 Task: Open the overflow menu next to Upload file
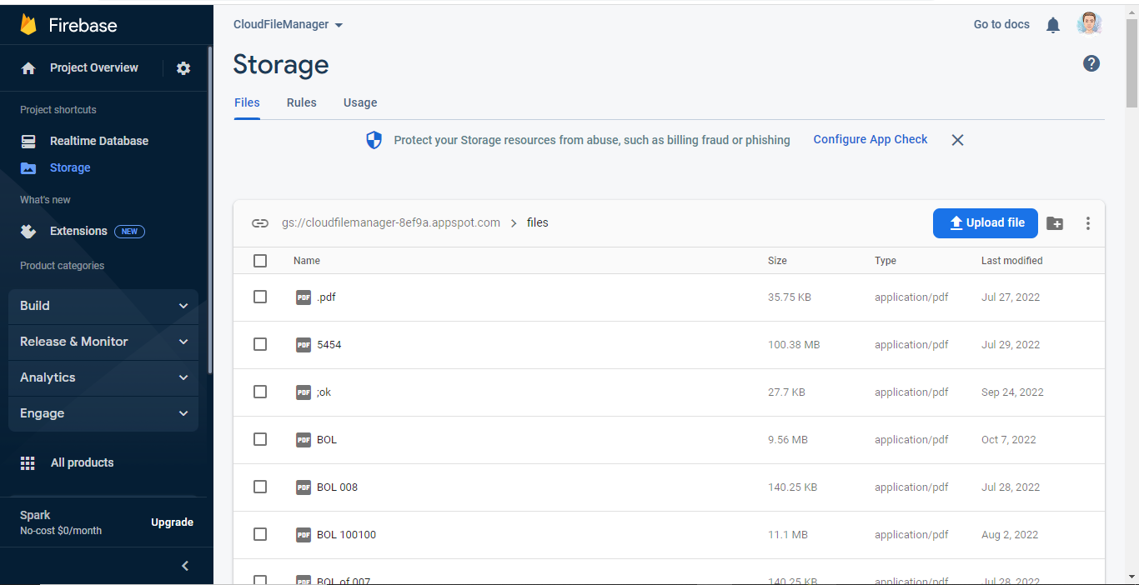pos(1088,223)
